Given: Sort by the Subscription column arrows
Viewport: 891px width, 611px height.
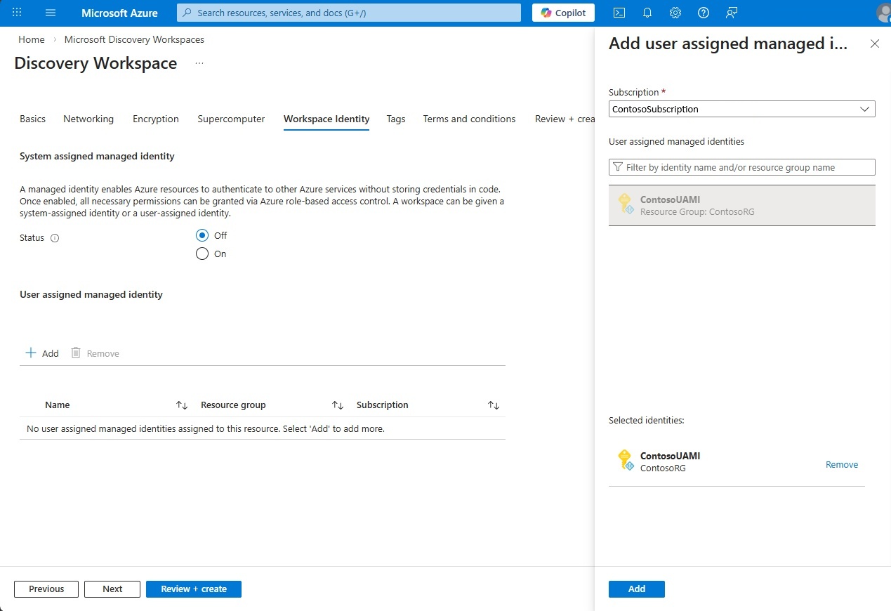Looking at the screenshot, I should point(494,405).
